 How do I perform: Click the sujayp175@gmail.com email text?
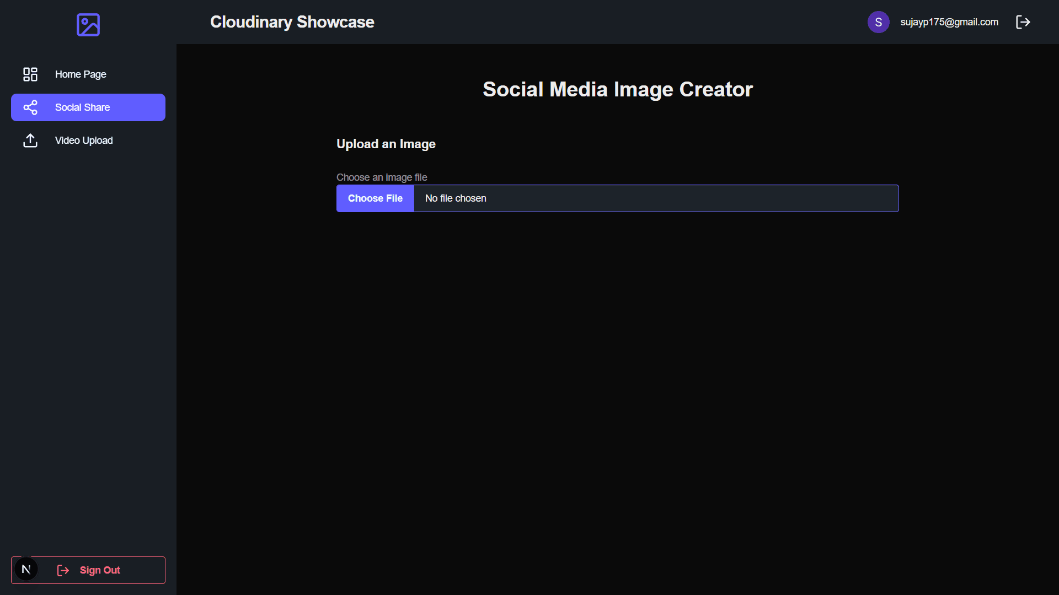click(x=949, y=22)
